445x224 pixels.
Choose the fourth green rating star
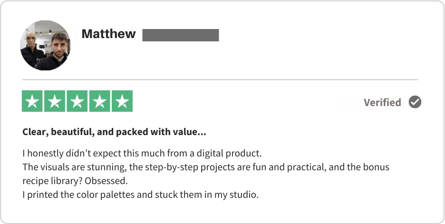tap(99, 101)
